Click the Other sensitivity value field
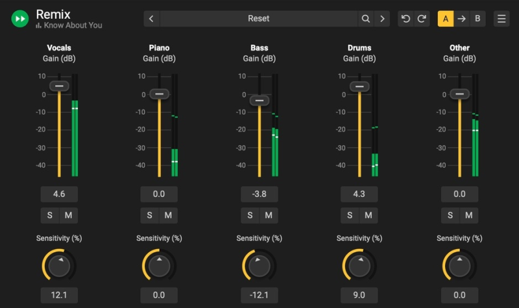Screen dimensions: 519x308 point(459,295)
